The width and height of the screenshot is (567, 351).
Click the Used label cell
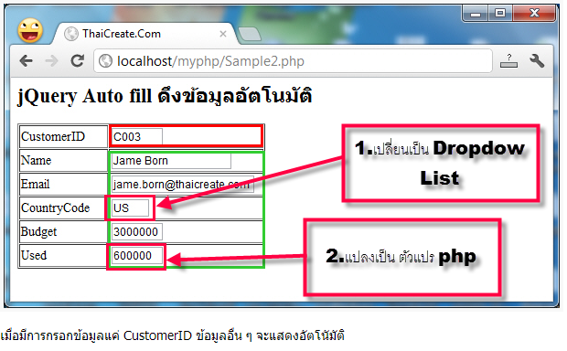(x=63, y=256)
